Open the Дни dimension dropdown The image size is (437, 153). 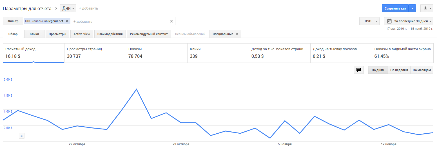(x=68, y=8)
